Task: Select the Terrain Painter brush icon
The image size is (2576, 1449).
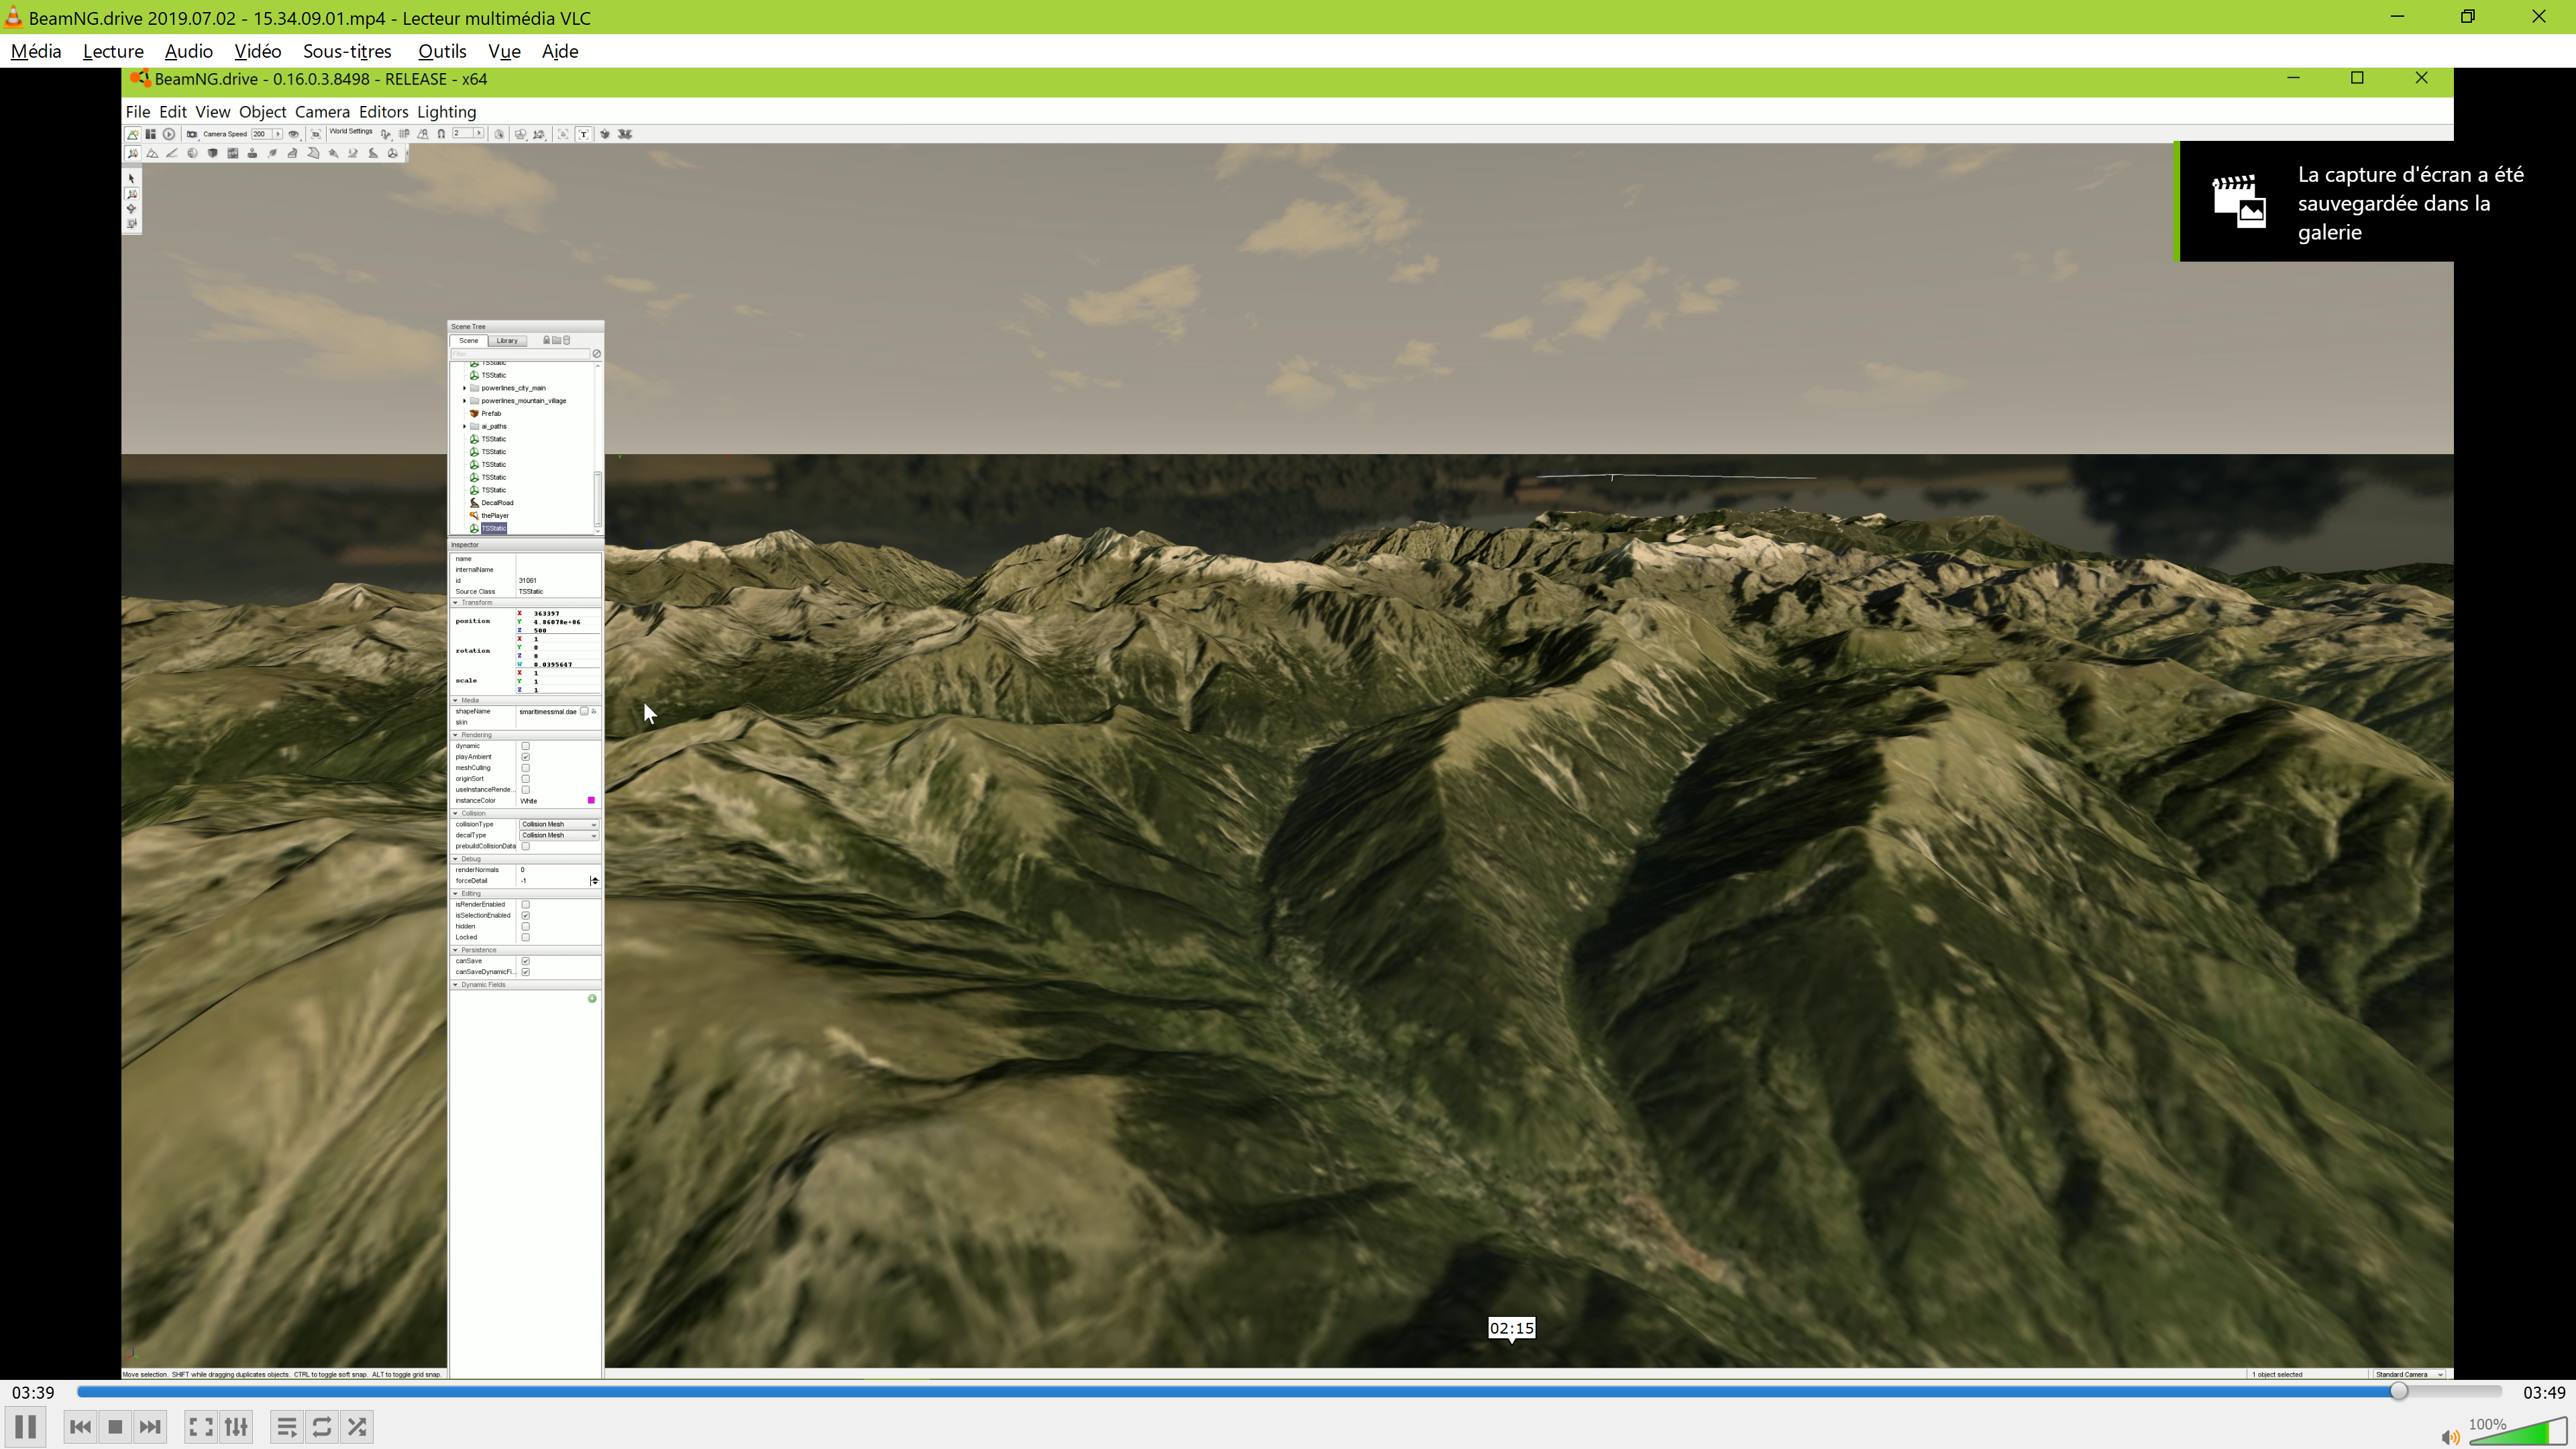Action: 172,154
